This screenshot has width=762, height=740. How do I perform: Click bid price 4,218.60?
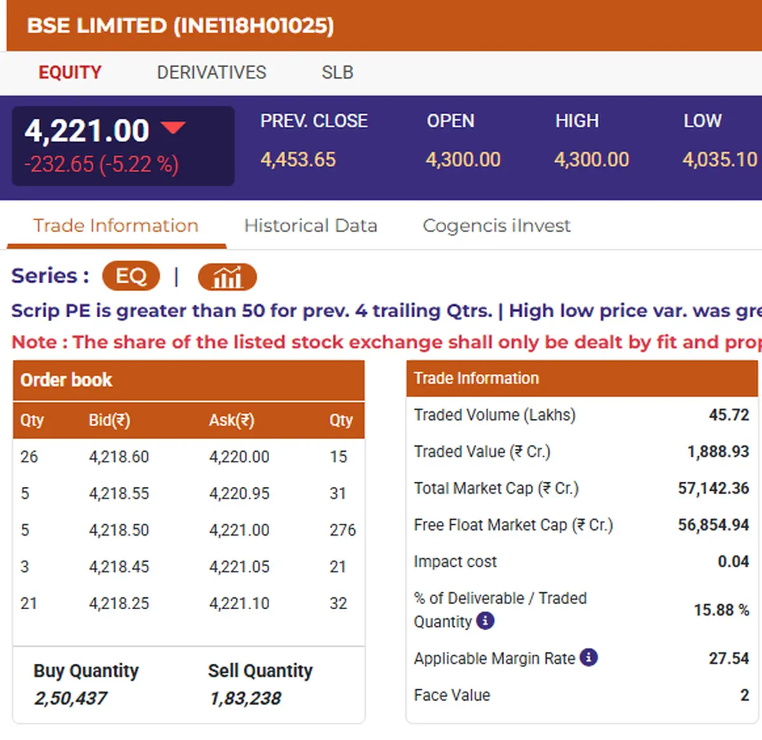point(119,457)
